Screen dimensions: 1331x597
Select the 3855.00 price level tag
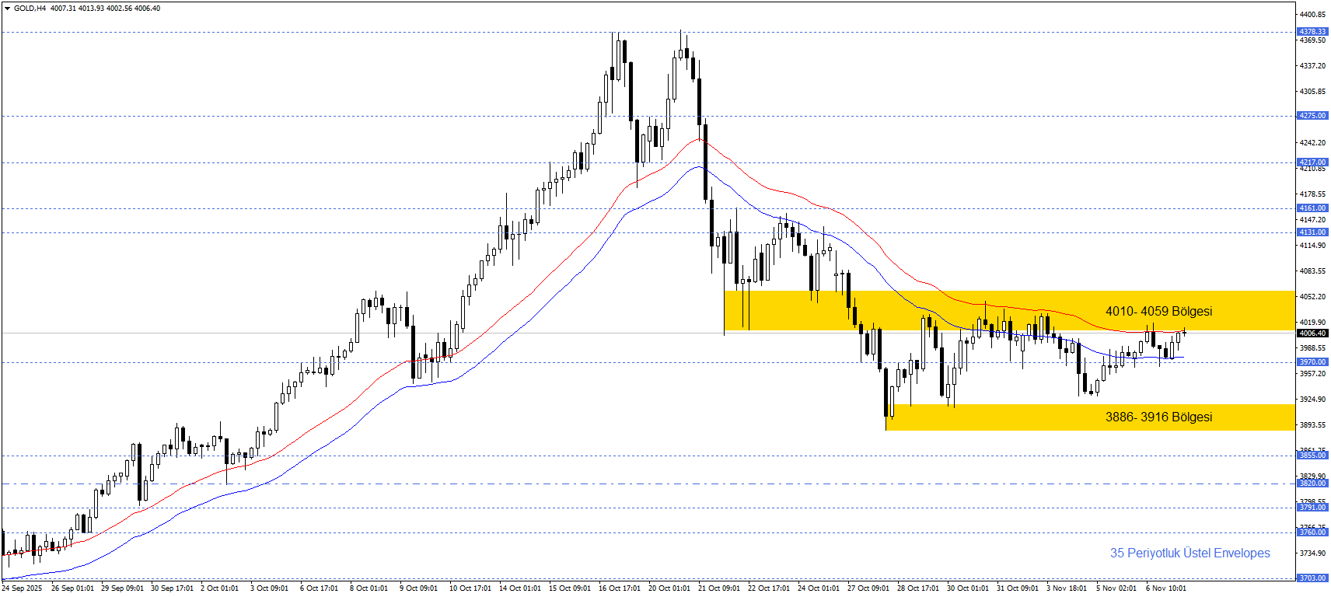1312,456
